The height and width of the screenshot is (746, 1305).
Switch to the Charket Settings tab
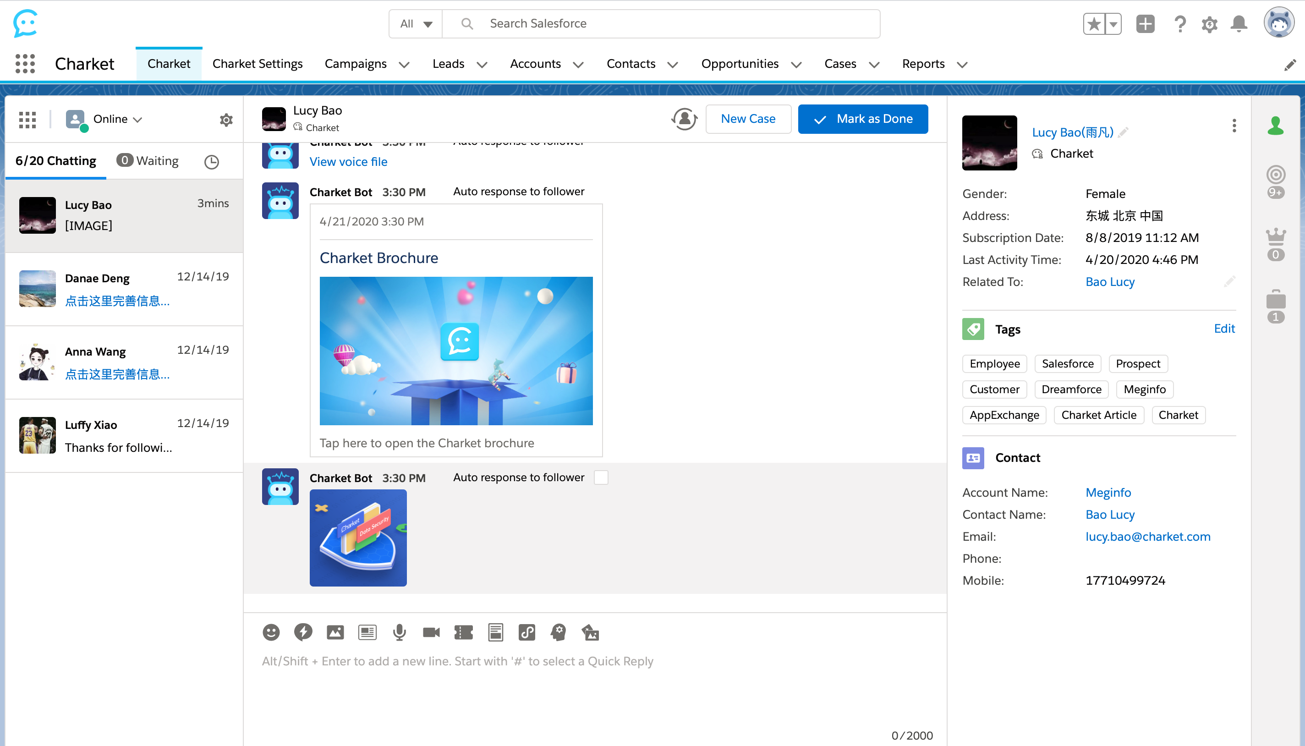[x=257, y=64]
